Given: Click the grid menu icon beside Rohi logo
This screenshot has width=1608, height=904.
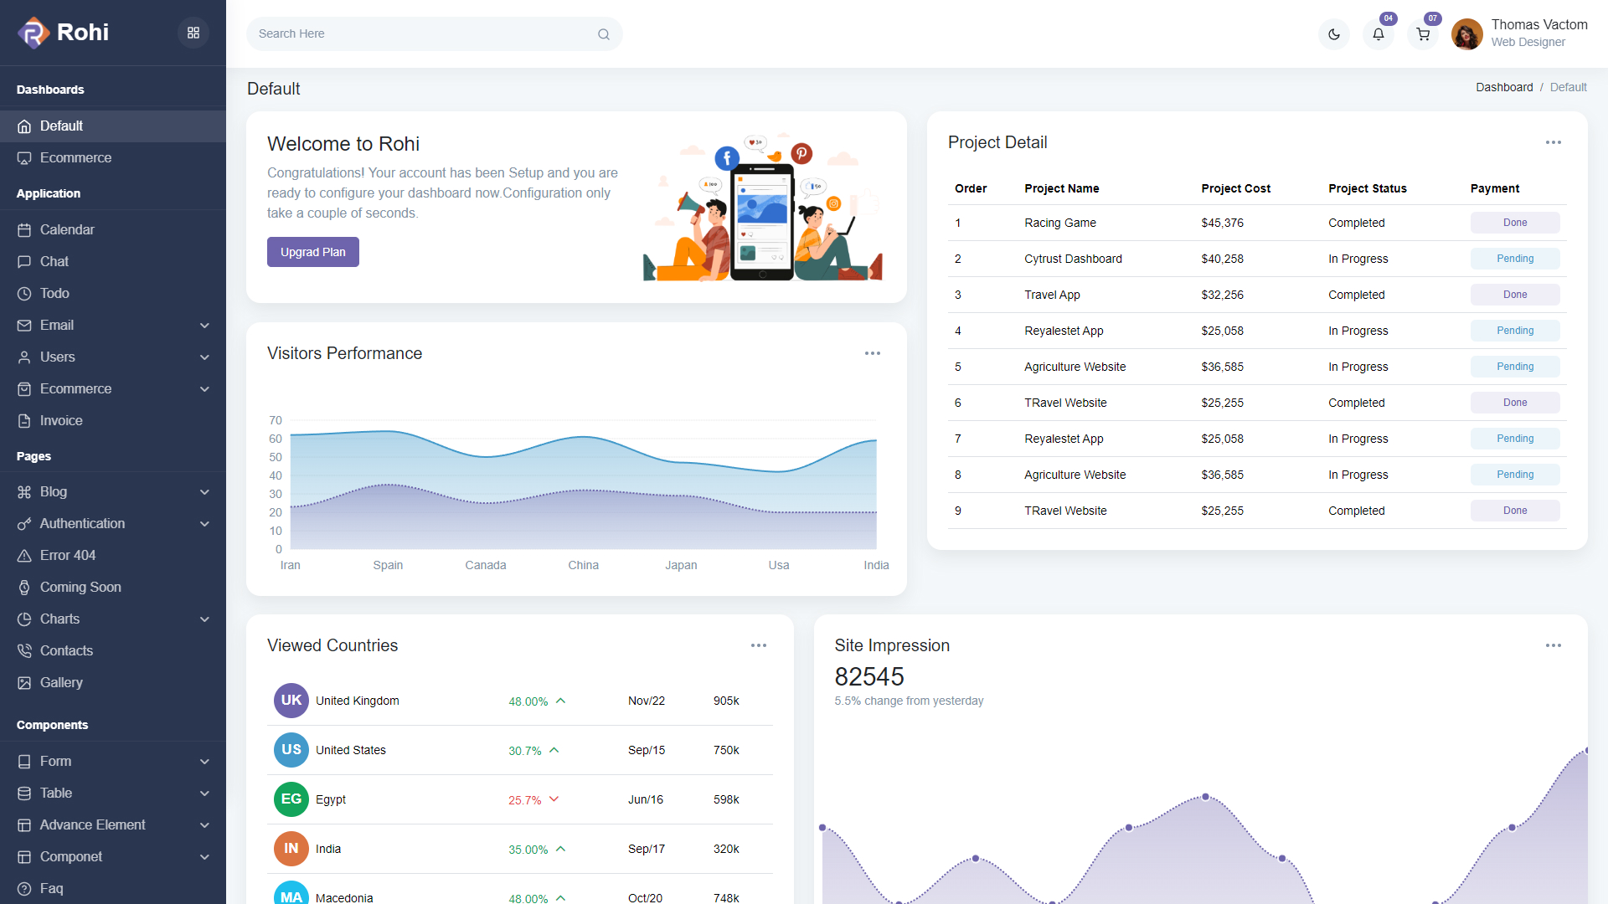Looking at the screenshot, I should pos(193,32).
